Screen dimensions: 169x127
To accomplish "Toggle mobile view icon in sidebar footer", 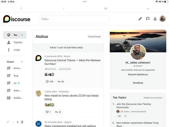I will pos(22,122).
